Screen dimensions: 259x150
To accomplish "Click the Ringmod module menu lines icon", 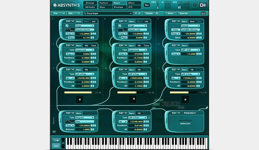I will tap(96, 118).
